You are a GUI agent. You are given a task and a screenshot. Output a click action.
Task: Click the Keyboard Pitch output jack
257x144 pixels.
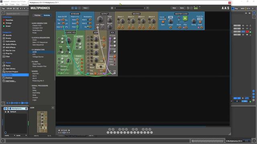tap(77, 27)
